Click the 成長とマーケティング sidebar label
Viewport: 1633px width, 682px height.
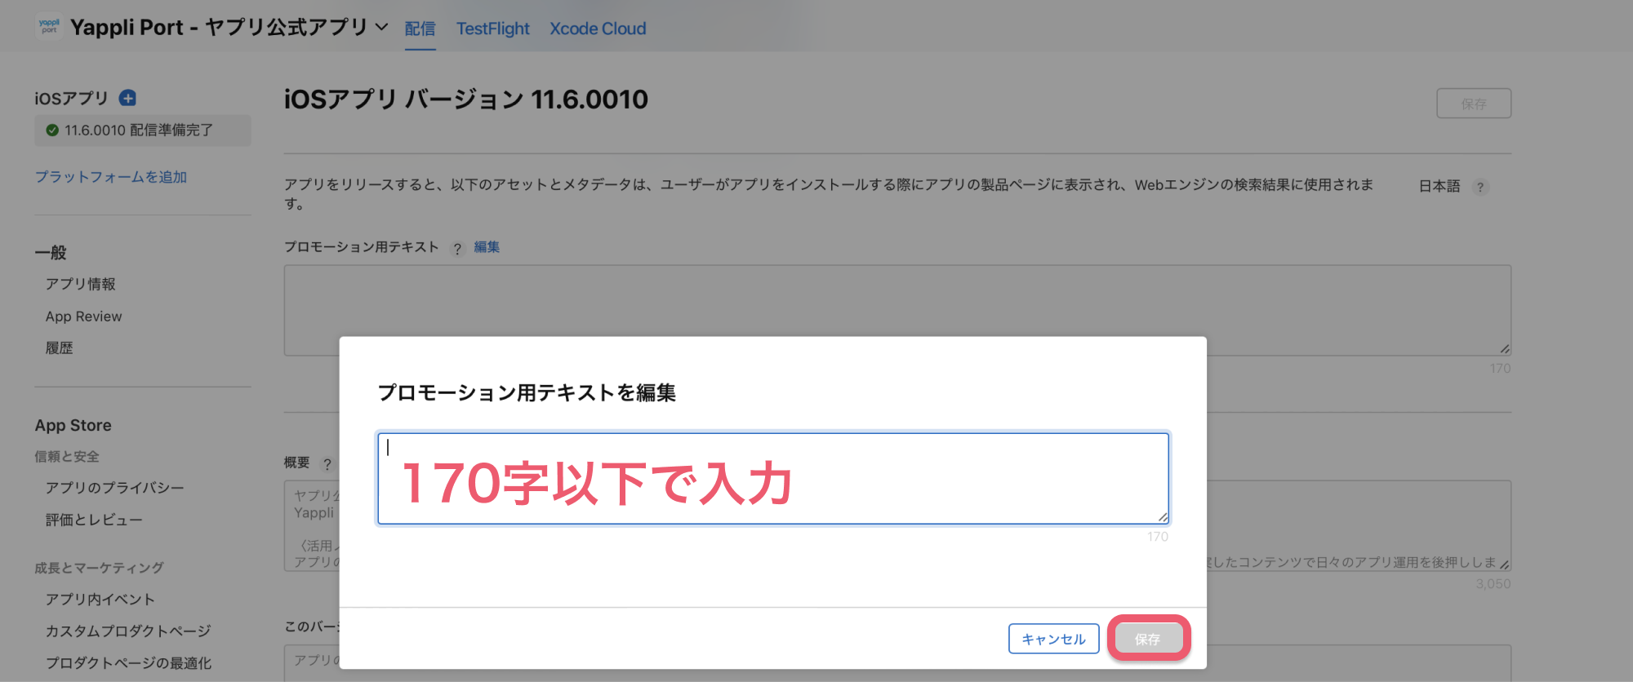point(99,568)
